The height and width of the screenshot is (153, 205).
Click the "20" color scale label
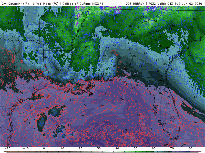(80, 148)
